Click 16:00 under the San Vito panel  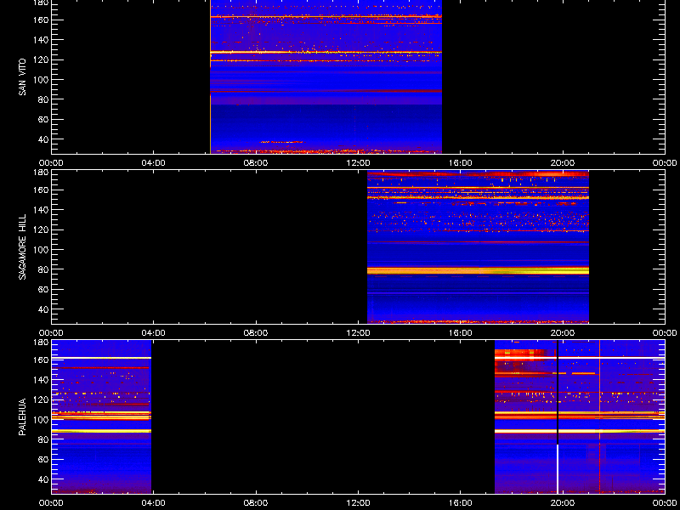(x=460, y=163)
